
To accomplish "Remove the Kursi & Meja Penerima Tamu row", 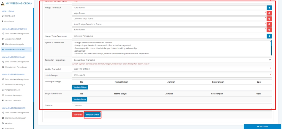I will pyautogui.click(x=269, y=24).
